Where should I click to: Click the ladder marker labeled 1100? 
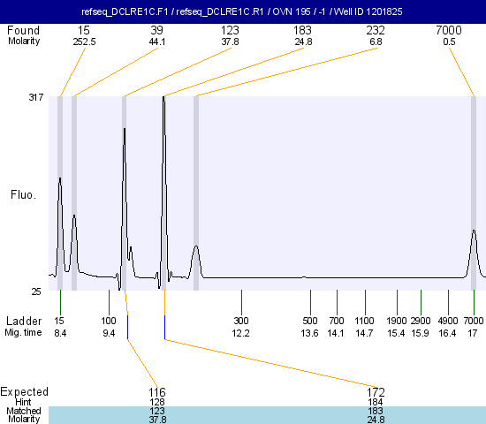pos(364,321)
